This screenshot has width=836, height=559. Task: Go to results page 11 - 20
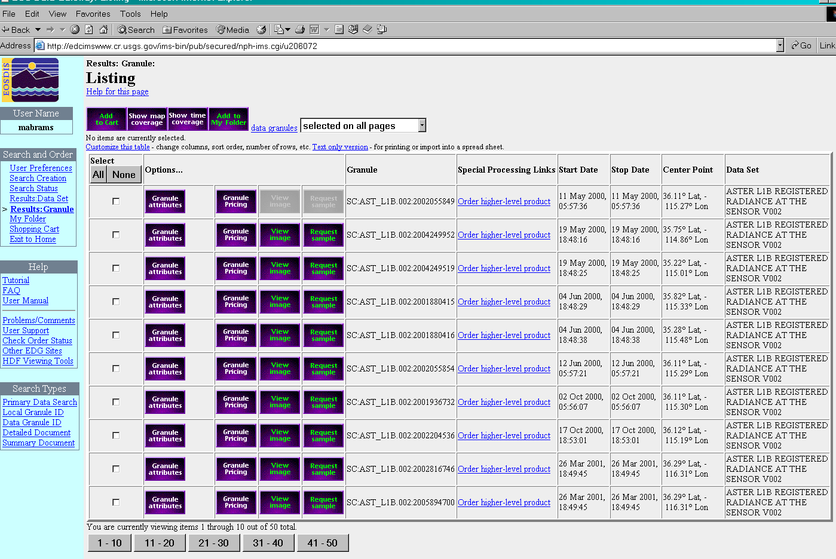160,543
